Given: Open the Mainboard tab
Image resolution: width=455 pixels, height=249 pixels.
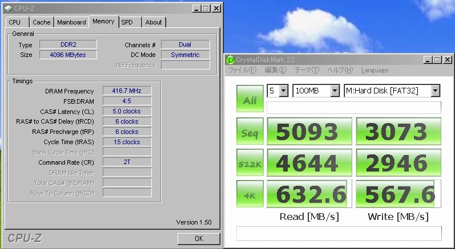Looking at the screenshot, I should pyautogui.click(x=71, y=22).
